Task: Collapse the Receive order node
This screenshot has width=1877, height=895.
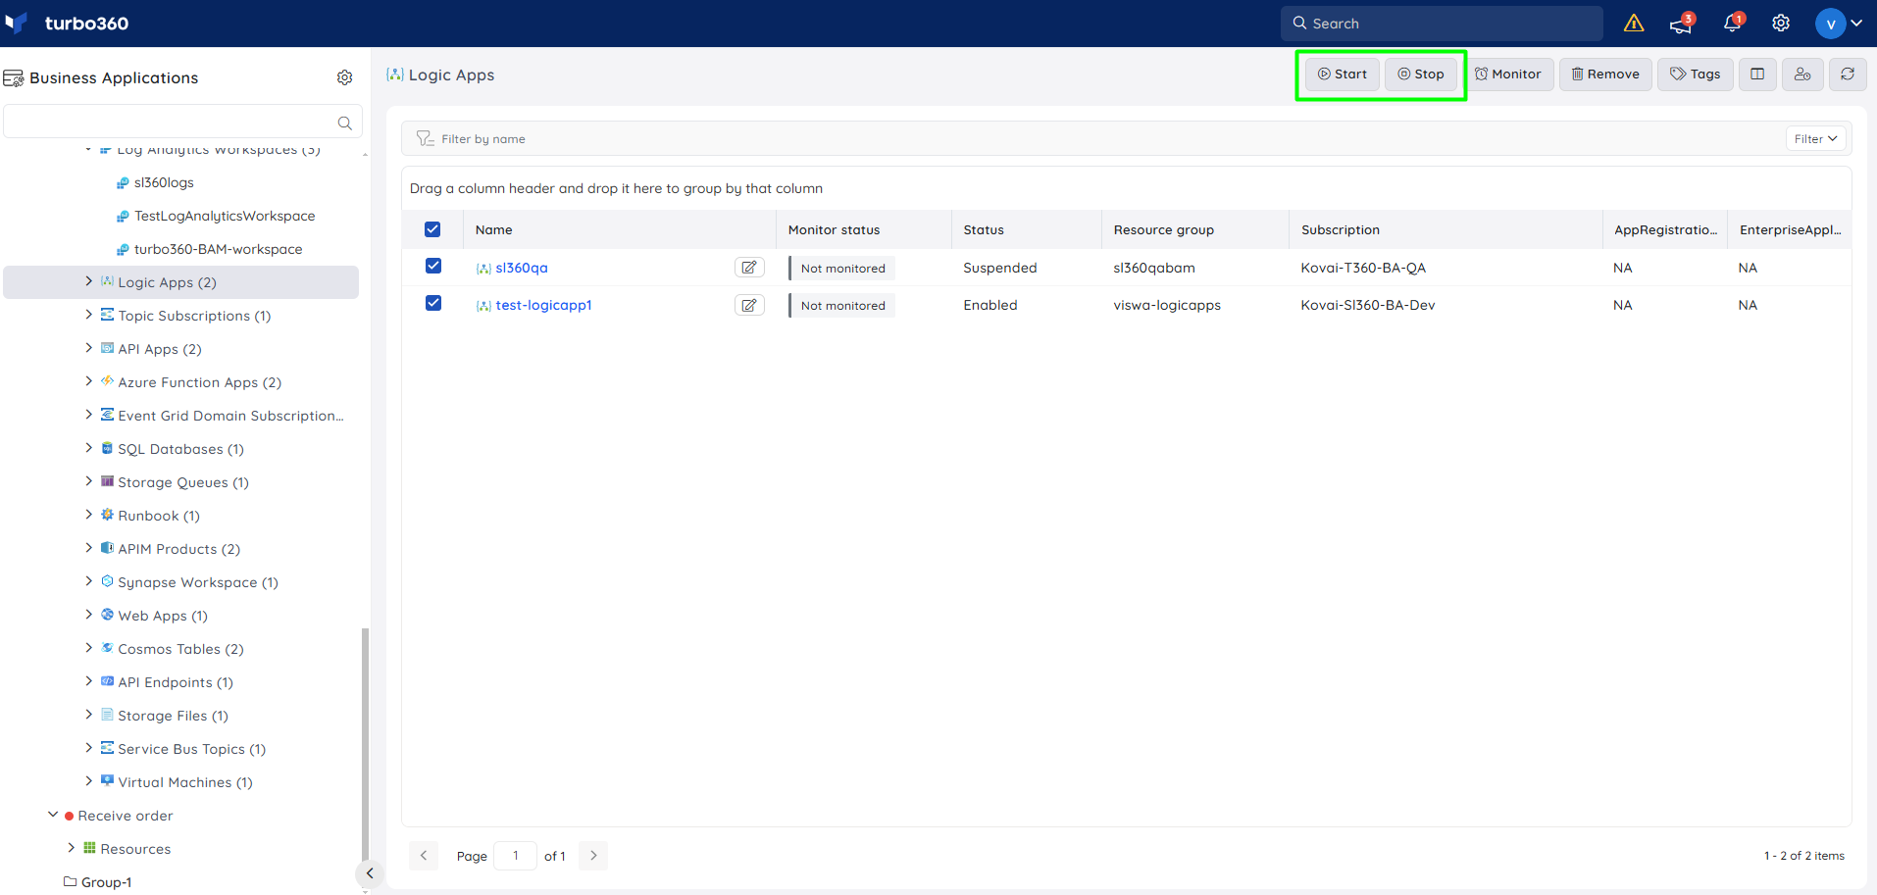Action: click(x=53, y=815)
